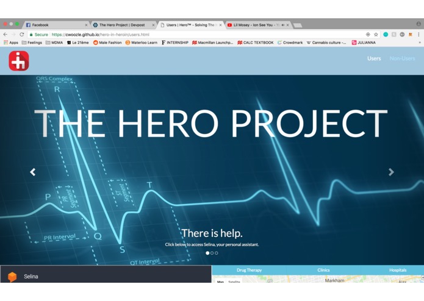Open the dark round extension icon
424x301 pixels.
click(x=402, y=34)
